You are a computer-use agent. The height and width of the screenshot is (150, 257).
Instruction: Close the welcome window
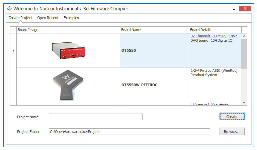(x=245, y=8)
